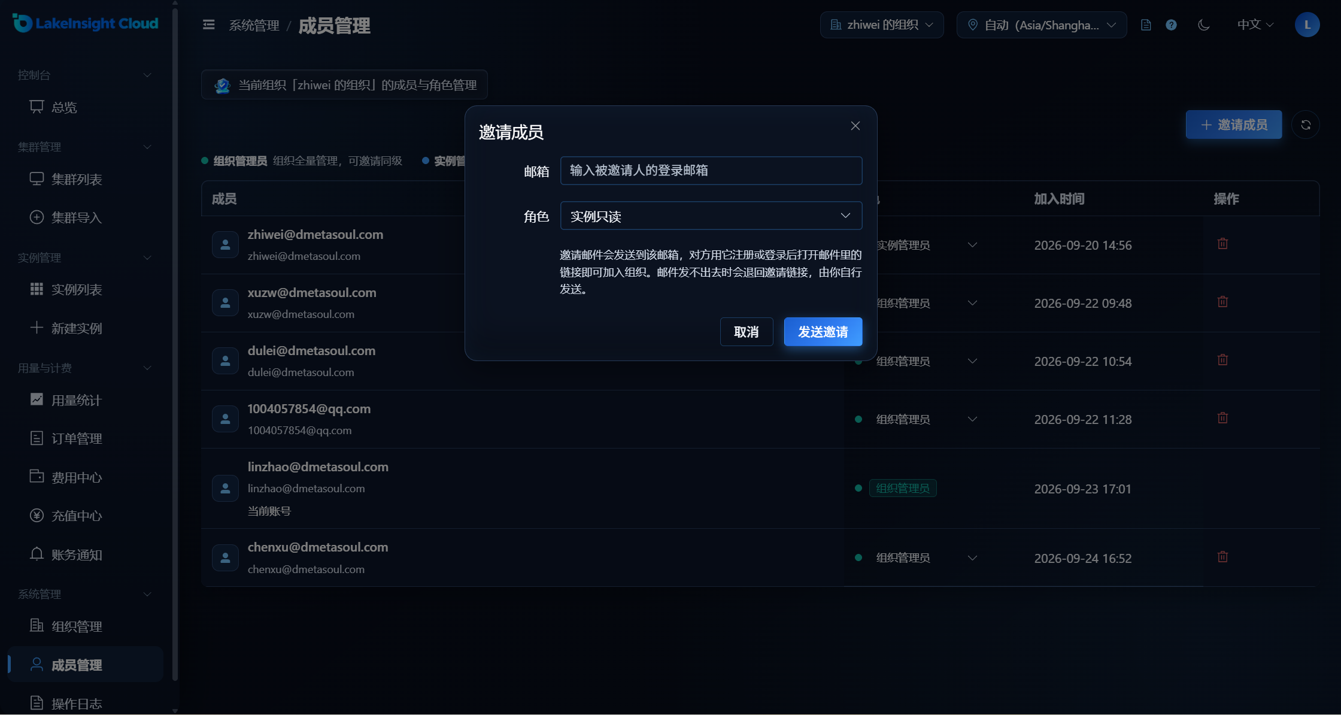Click the banner icon before 当前组织 text
Screen dimensions: 1341x715
(x=222, y=85)
